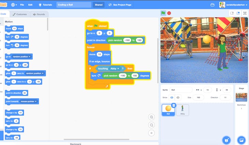Show the sprite with eye icon
The image size is (249, 145).
pos(172,98)
